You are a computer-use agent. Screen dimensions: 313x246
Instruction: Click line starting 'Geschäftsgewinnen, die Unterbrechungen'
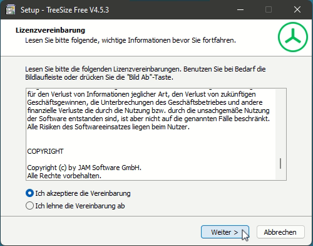click(x=145, y=102)
